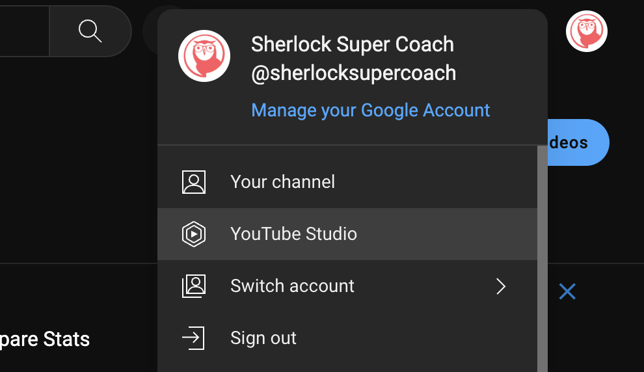Click the @sherlocksupercoach handle text
This screenshot has height=372, width=644.
tap(353, 73)
